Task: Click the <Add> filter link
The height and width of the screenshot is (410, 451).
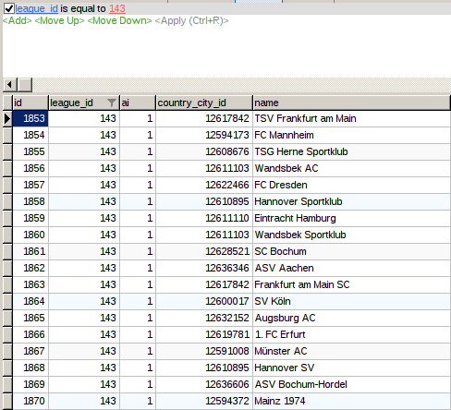Action: 18,20
